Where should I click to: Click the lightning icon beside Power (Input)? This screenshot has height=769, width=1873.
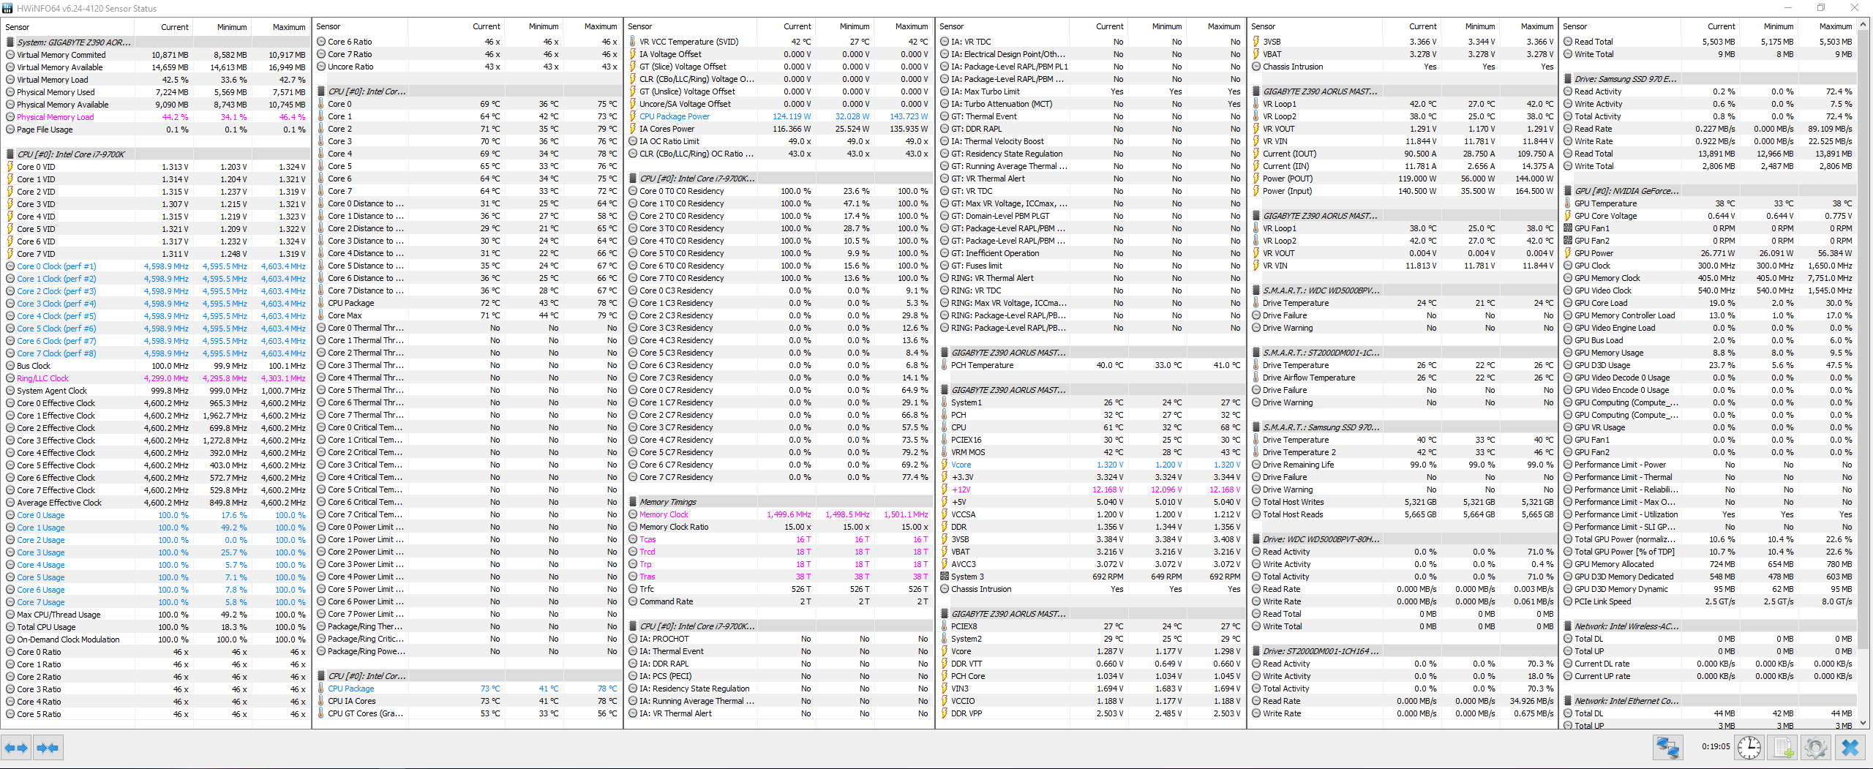(x=1256, y=191)
